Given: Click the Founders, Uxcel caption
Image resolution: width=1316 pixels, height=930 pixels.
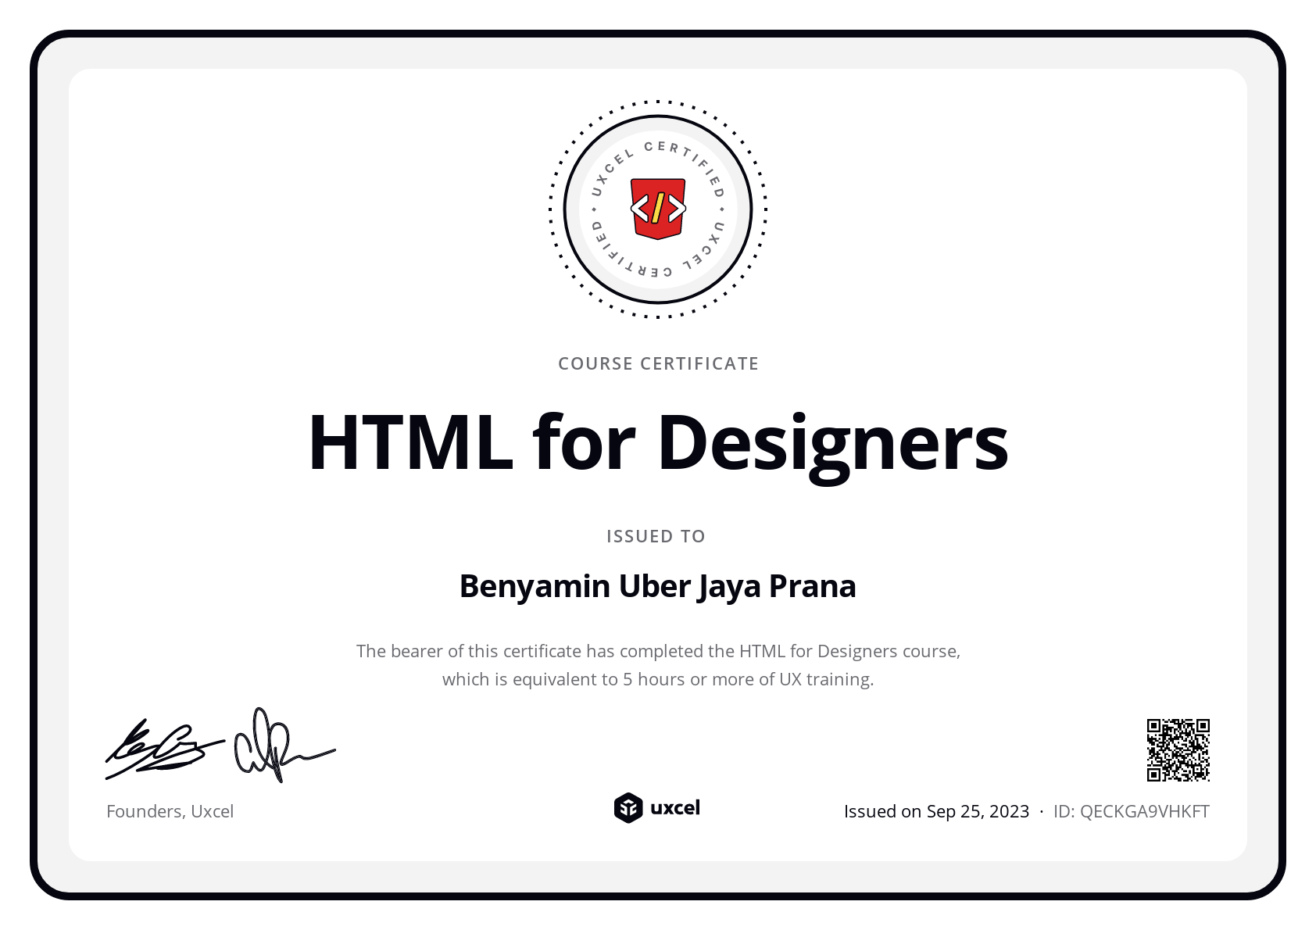Looking at the screenshot, I should click(x=170, y=811).
